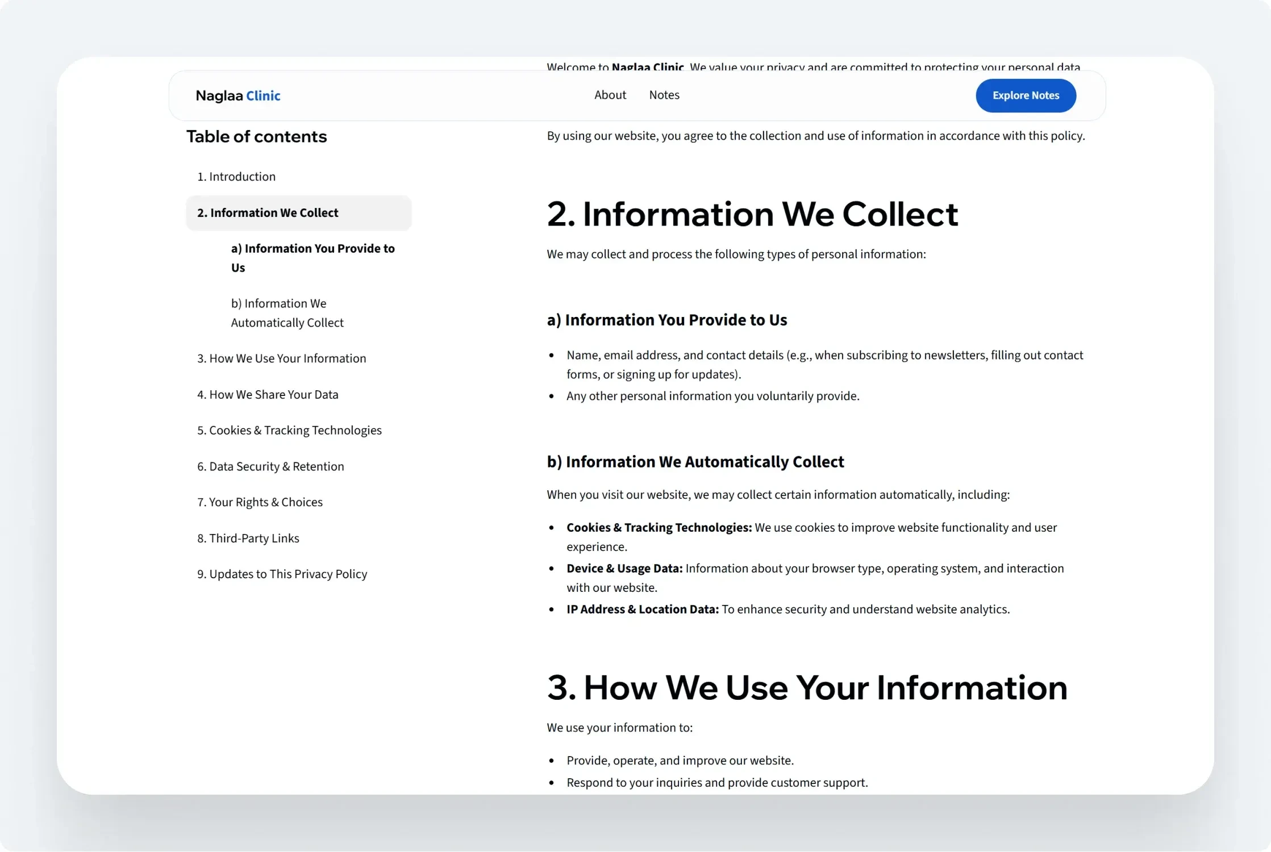The image size is (1271, 852).
Task: Jump to 1. Introduction in contents
Action: [x=236, y=177]
